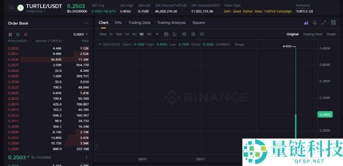The image size is (343, 166).
Task: Open the multi-chart layout grid icon
Action: 333,22
